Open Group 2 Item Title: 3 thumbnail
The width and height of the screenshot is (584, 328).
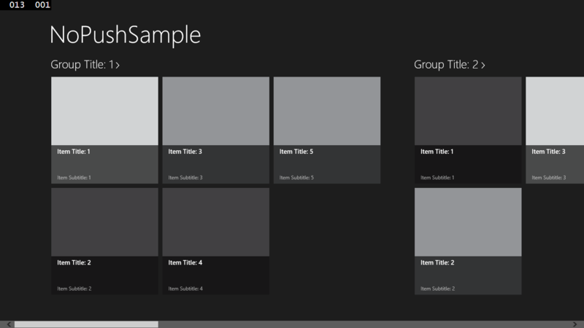555,111
